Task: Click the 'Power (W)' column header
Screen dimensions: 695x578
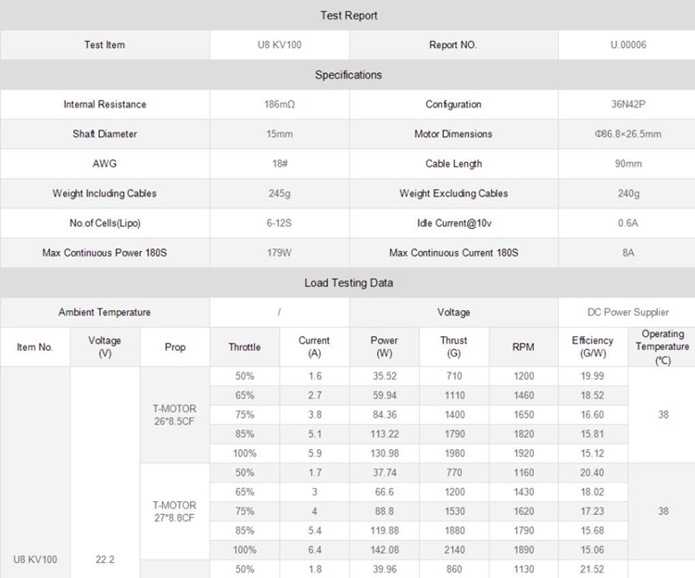Action: click(384, 346)
